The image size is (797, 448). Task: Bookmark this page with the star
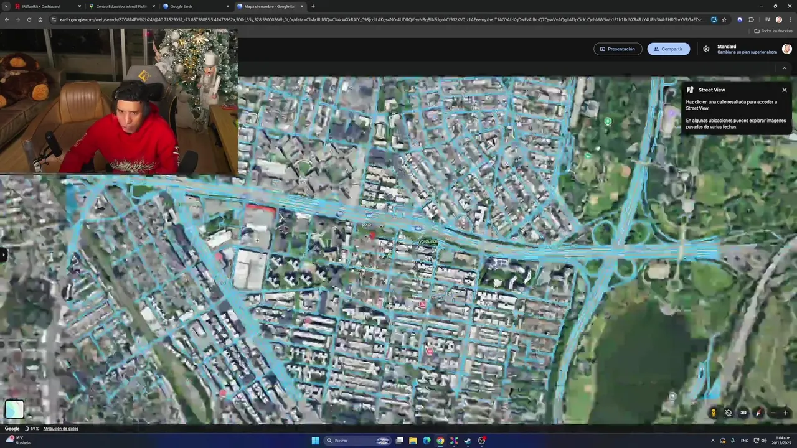724,19
